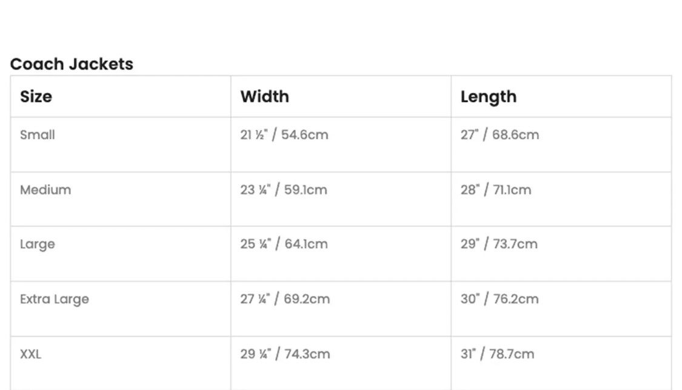Viewport: 682px width, 390px height.
Task: Select the XXL length 78.7cm cell
Action: 561,363
